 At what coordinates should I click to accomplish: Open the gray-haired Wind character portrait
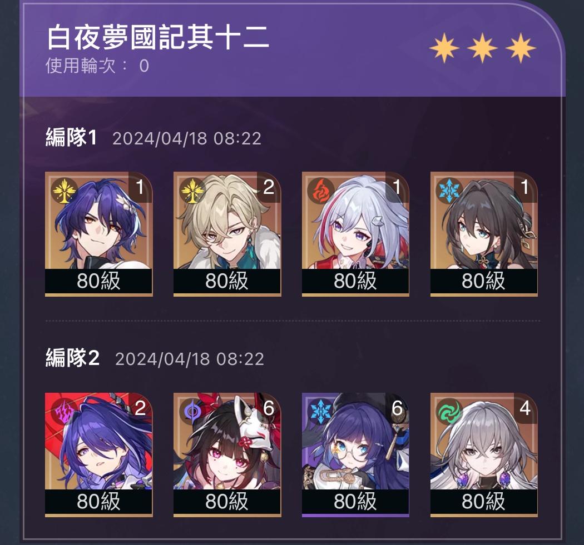(484, 454)
